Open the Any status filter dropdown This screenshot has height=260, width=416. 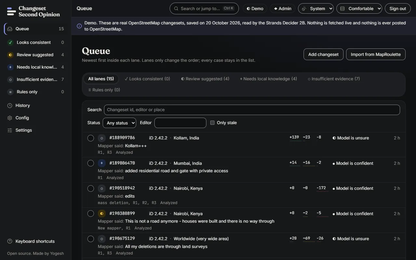[119, 123]
